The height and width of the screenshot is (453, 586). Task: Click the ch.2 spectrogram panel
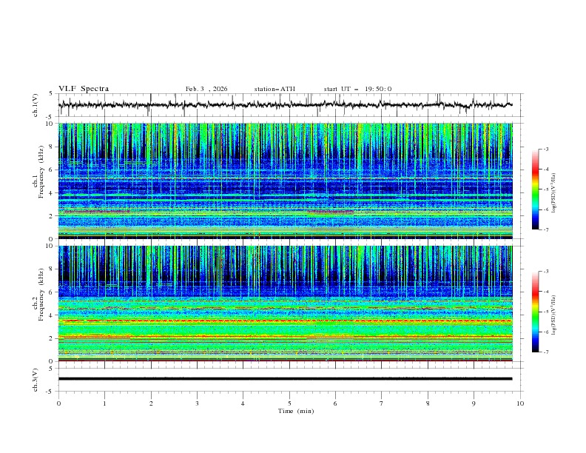click(285, 303)
